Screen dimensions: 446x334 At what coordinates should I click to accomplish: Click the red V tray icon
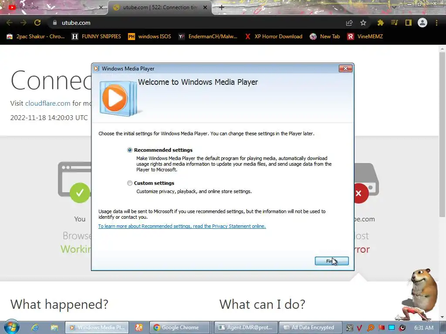point(359,328)
